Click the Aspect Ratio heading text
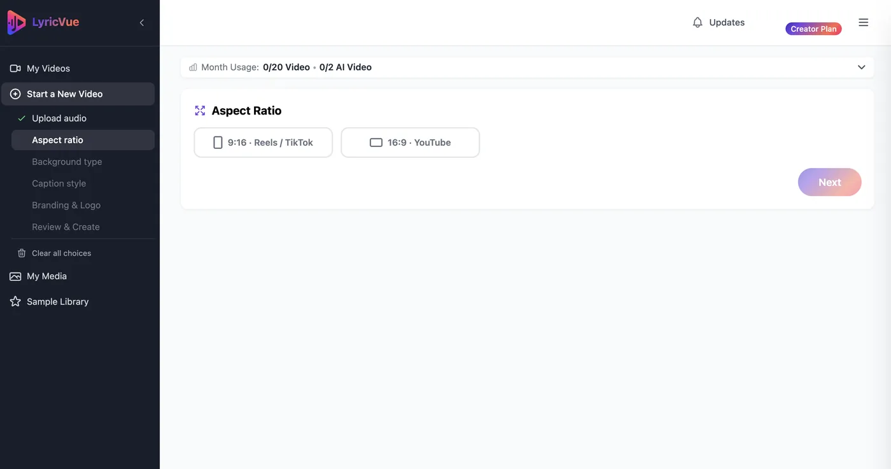Image resolution: width=891 pixels, height=469 pixels. [x=246, y=111]
